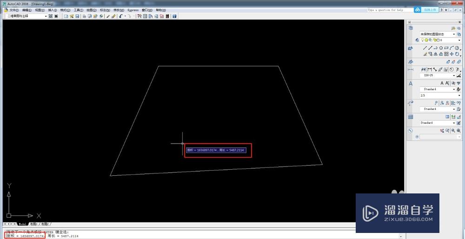The image size is (465, 239).
Task: Expand the 未保存的图层状态 layer state dropdown
Action: pos(454,34)
